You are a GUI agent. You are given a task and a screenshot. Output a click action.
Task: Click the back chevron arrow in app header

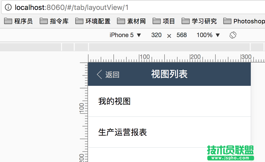click(x=99, y=74)
